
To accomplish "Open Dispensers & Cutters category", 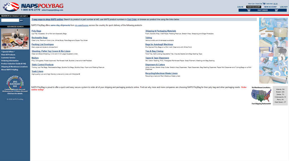I will click(x=155, y=65).
